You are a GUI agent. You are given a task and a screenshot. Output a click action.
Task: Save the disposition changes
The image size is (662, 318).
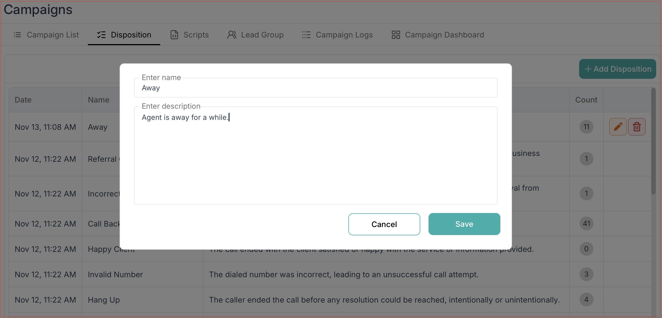(464, 224)
